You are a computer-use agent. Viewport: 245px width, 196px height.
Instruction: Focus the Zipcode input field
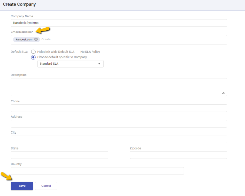[178, 155]
